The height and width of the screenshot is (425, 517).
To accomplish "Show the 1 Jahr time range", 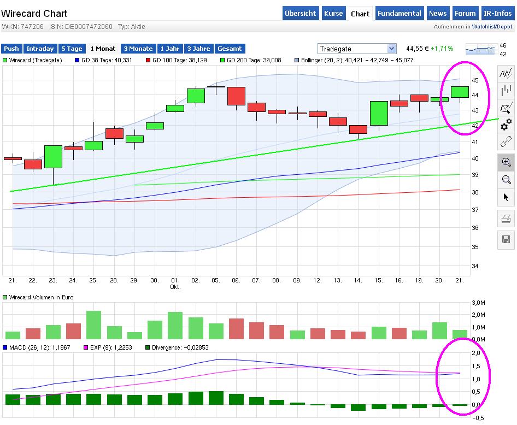I will [170, 49].
